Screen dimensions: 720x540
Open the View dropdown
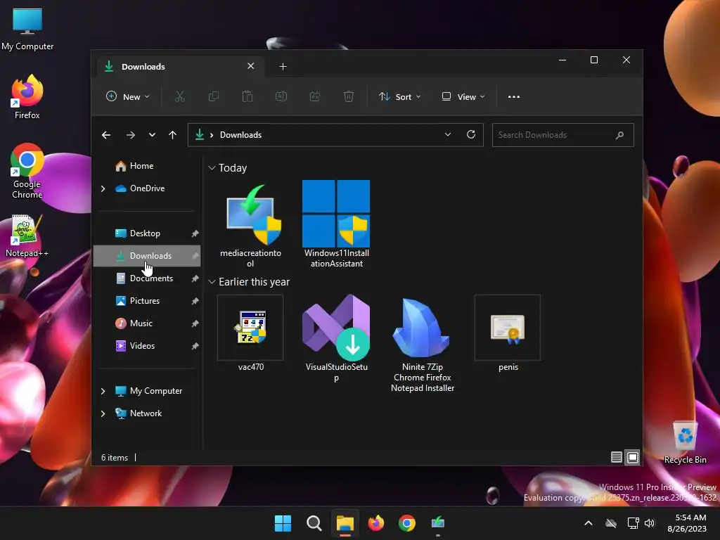point(463,96)
